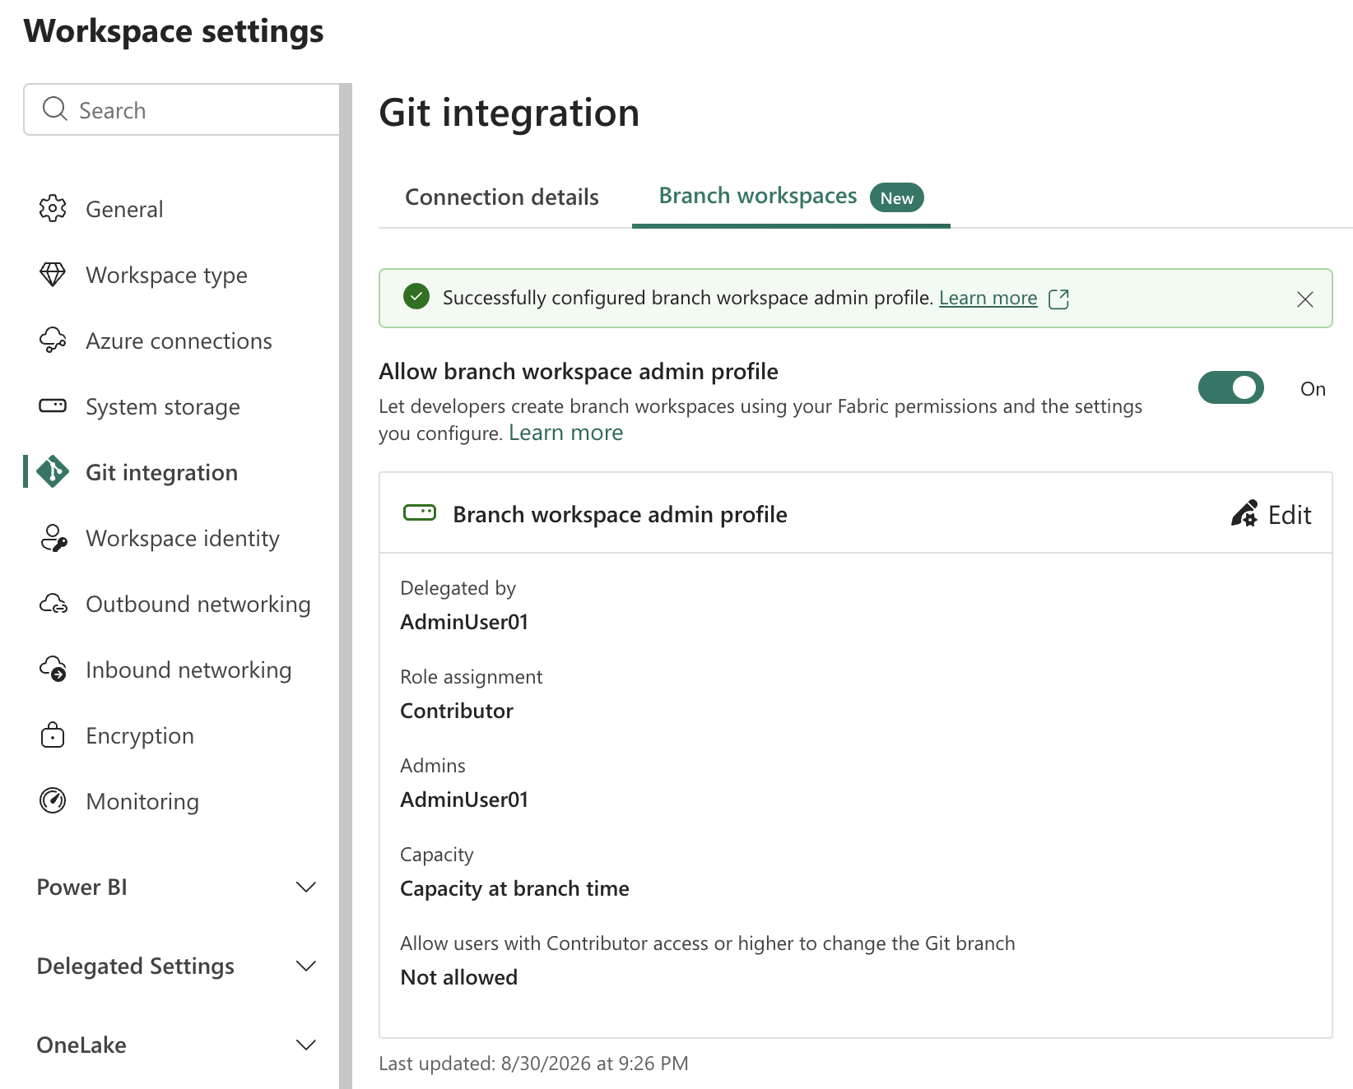
Task: Select the Outbound networking cloud icon
Action: click(53, 604)
